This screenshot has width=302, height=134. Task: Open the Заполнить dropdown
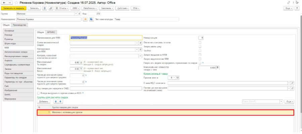coord(107,8)
